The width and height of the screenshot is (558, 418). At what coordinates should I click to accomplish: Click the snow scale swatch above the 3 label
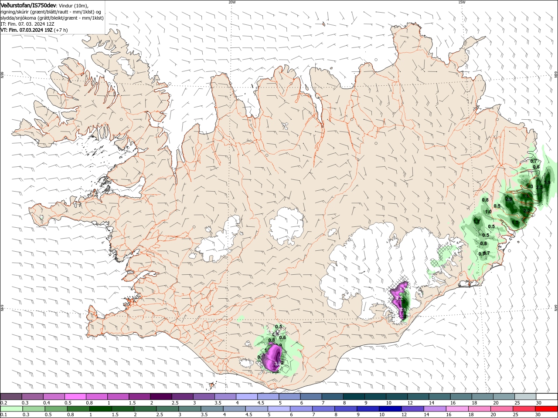(x=204, y=397)
